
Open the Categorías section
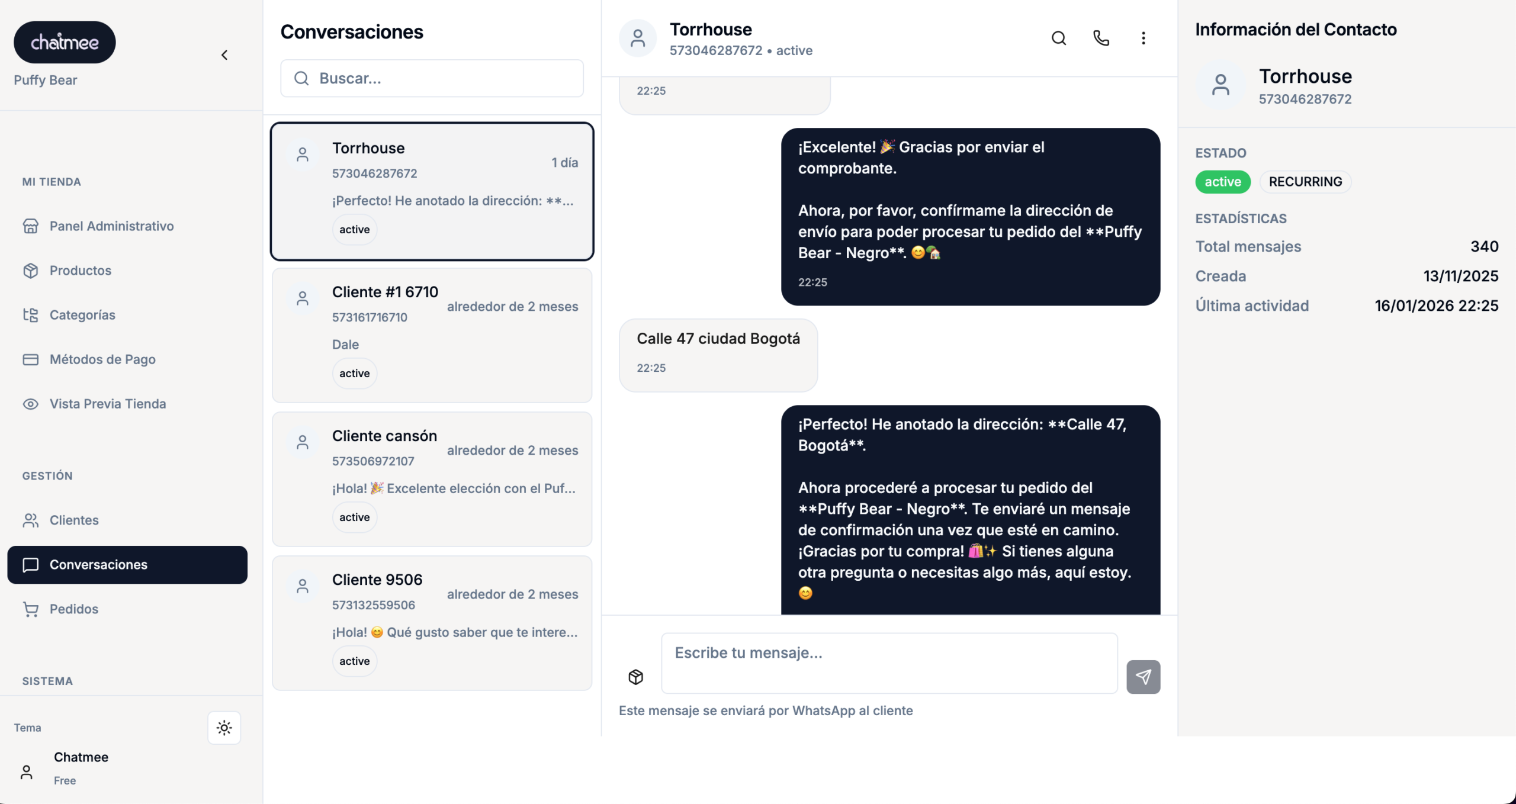[82, 315]
